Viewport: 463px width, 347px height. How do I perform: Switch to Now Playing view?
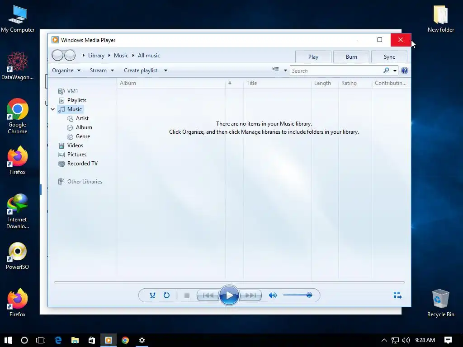tap(397, 295)
